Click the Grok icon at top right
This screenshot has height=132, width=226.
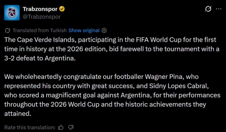coord(208,9)
